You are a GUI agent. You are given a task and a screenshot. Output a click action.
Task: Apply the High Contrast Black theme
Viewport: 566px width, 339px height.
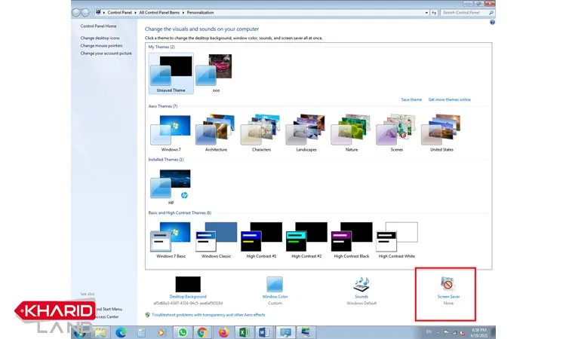[351, 240]
